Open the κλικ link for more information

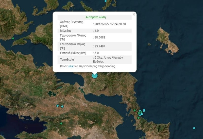click(71, 66)
